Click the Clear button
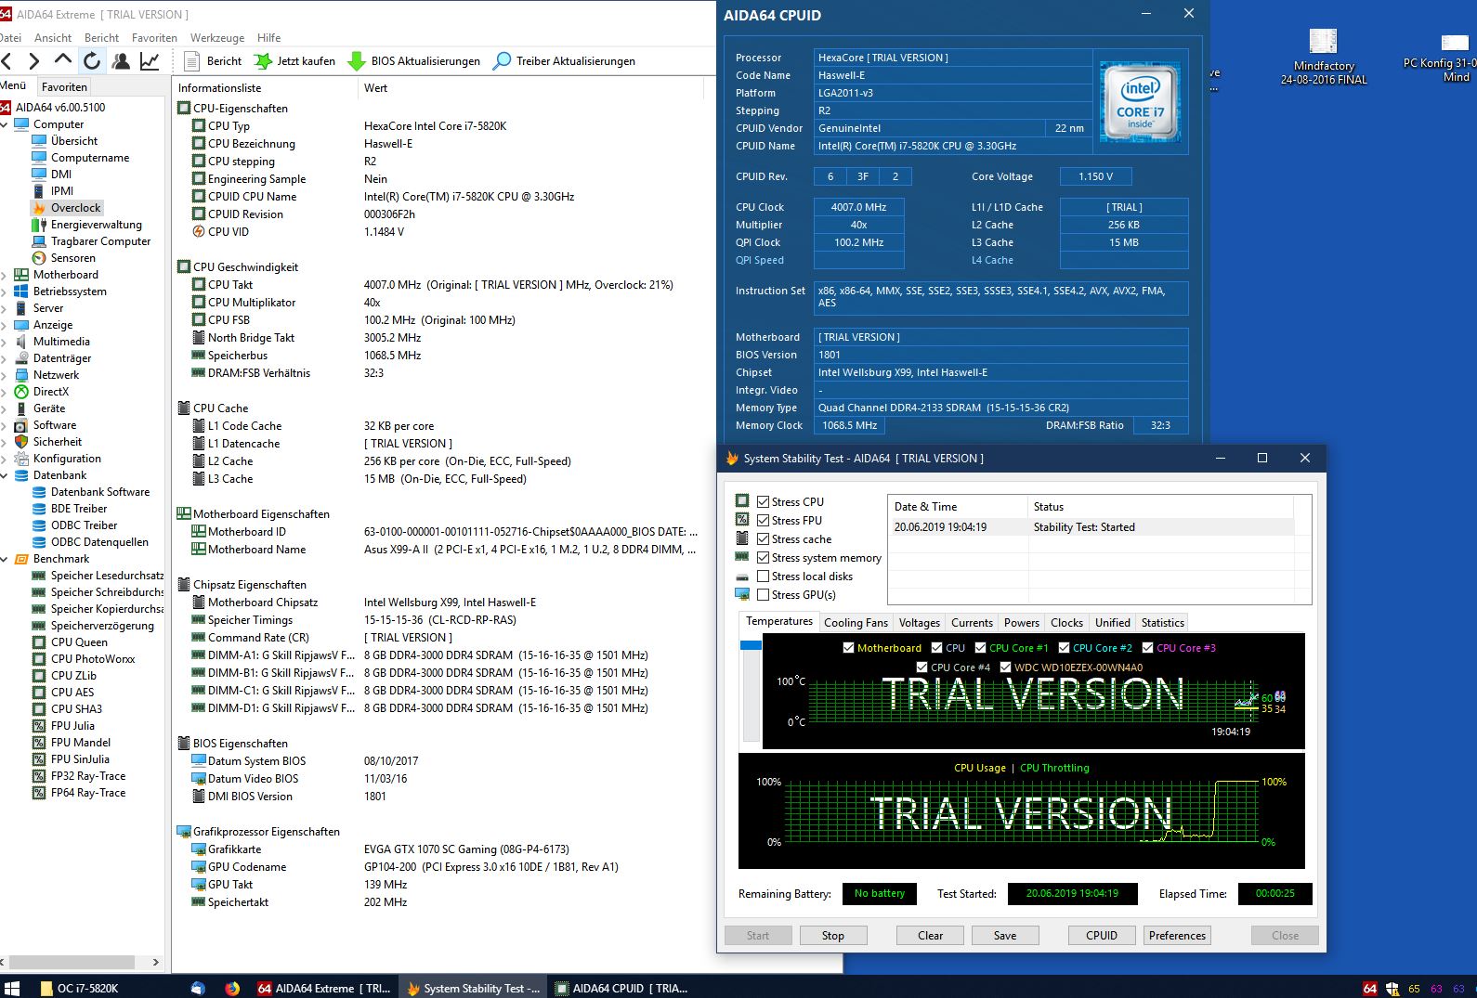 pos(930,936)
